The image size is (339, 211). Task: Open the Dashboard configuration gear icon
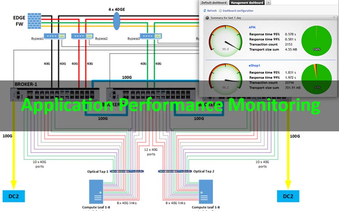pyautogui.click(x=220, y=11)
